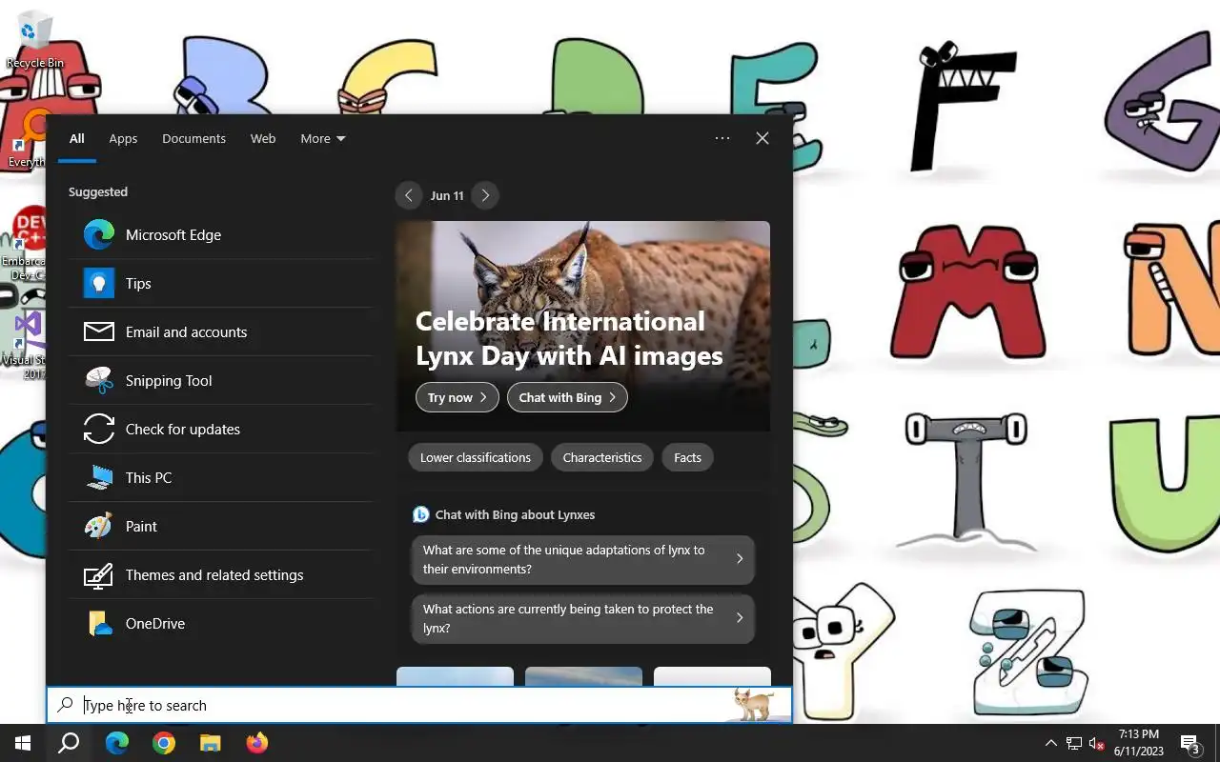Switch to the Web search tab
The width and height of the screenshot is (1220, 762).
[x=263, y=138]
